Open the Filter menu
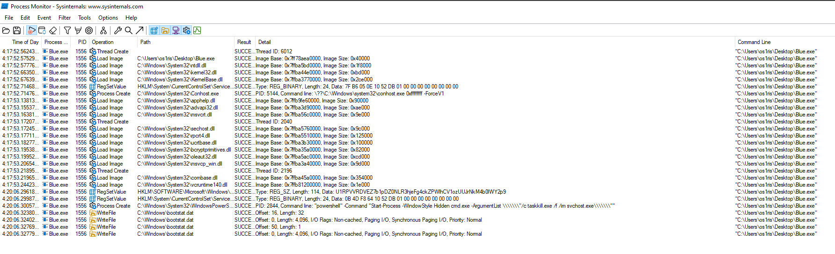 tap(65, 18)
